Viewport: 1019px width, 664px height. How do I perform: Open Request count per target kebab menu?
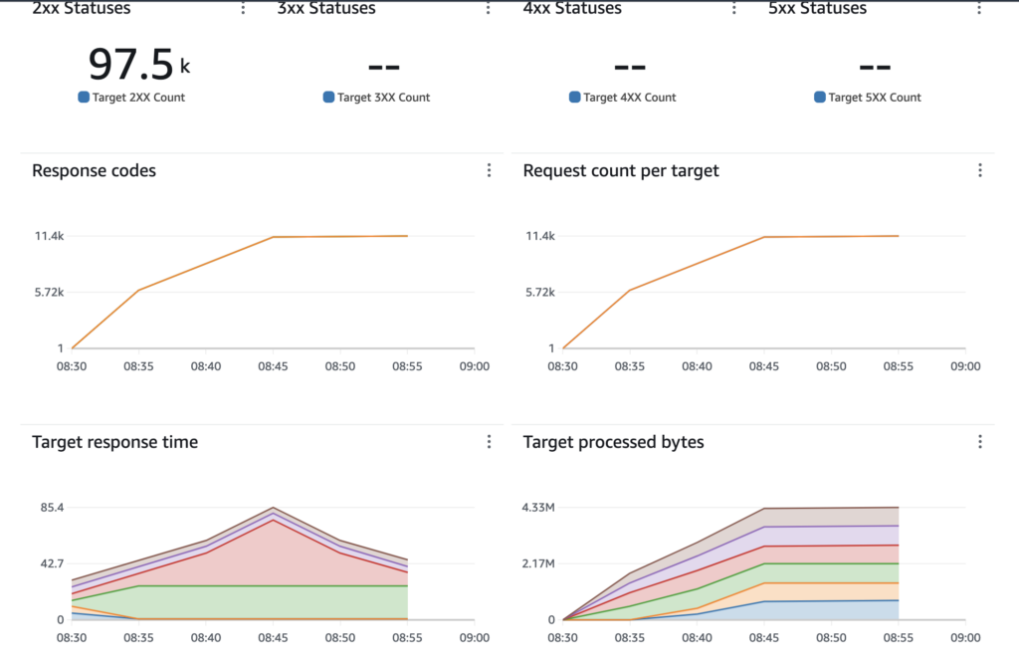(980, 170)
